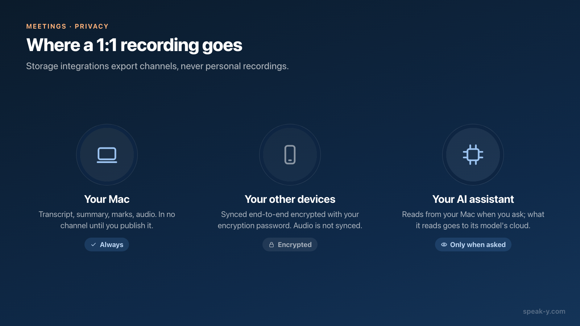The width and height of the screenshot is (580, 326).
Task: Click the phone icon above Your other devices
Action: pos(290,155)
